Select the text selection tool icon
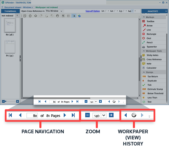This screenshot has height=147, width=169. (63, 16)
